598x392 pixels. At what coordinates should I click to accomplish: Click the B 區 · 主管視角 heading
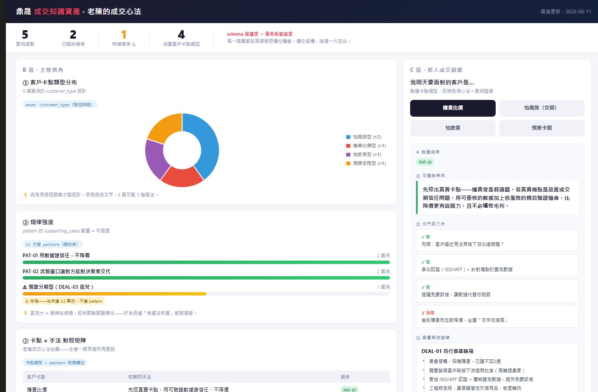[x=43, y=70]
